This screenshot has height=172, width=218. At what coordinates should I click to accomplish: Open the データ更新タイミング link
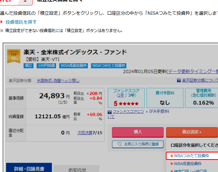click(x=193, y=72)
